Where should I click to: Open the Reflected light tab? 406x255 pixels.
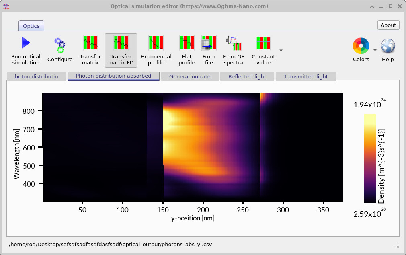point(247,76)
